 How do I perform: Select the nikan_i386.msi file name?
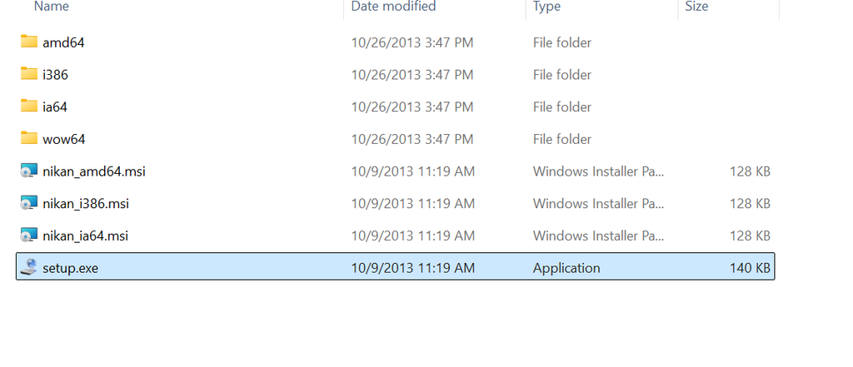click(x=86, y=204)
